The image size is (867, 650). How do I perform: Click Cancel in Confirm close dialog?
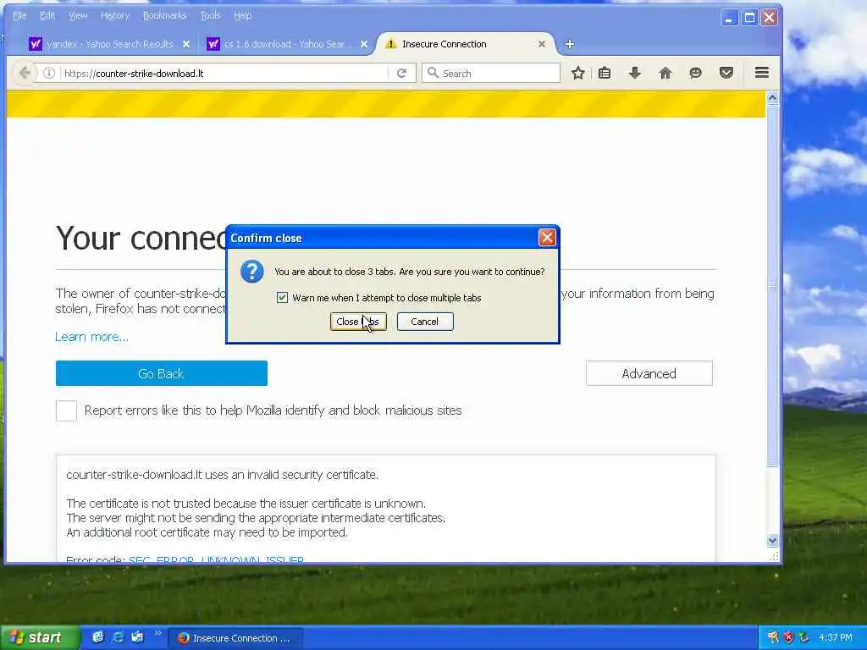point(425,322)
